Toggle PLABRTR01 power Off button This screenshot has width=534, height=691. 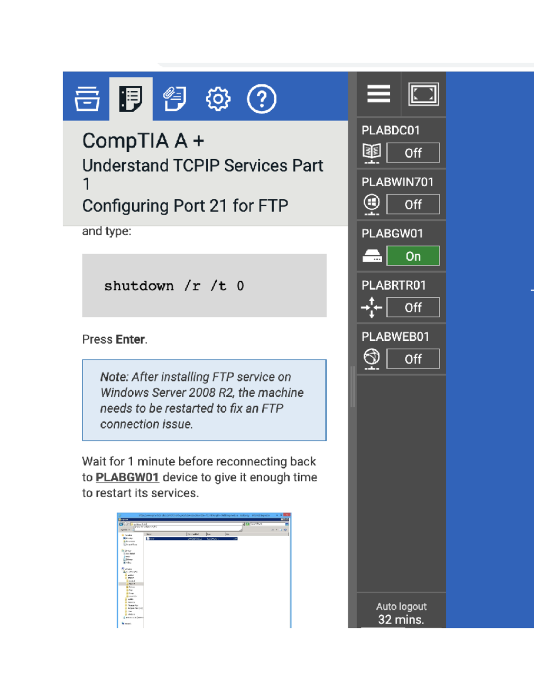click(413, 307)
